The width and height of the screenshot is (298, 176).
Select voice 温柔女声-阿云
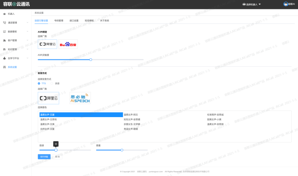(131, 115)
